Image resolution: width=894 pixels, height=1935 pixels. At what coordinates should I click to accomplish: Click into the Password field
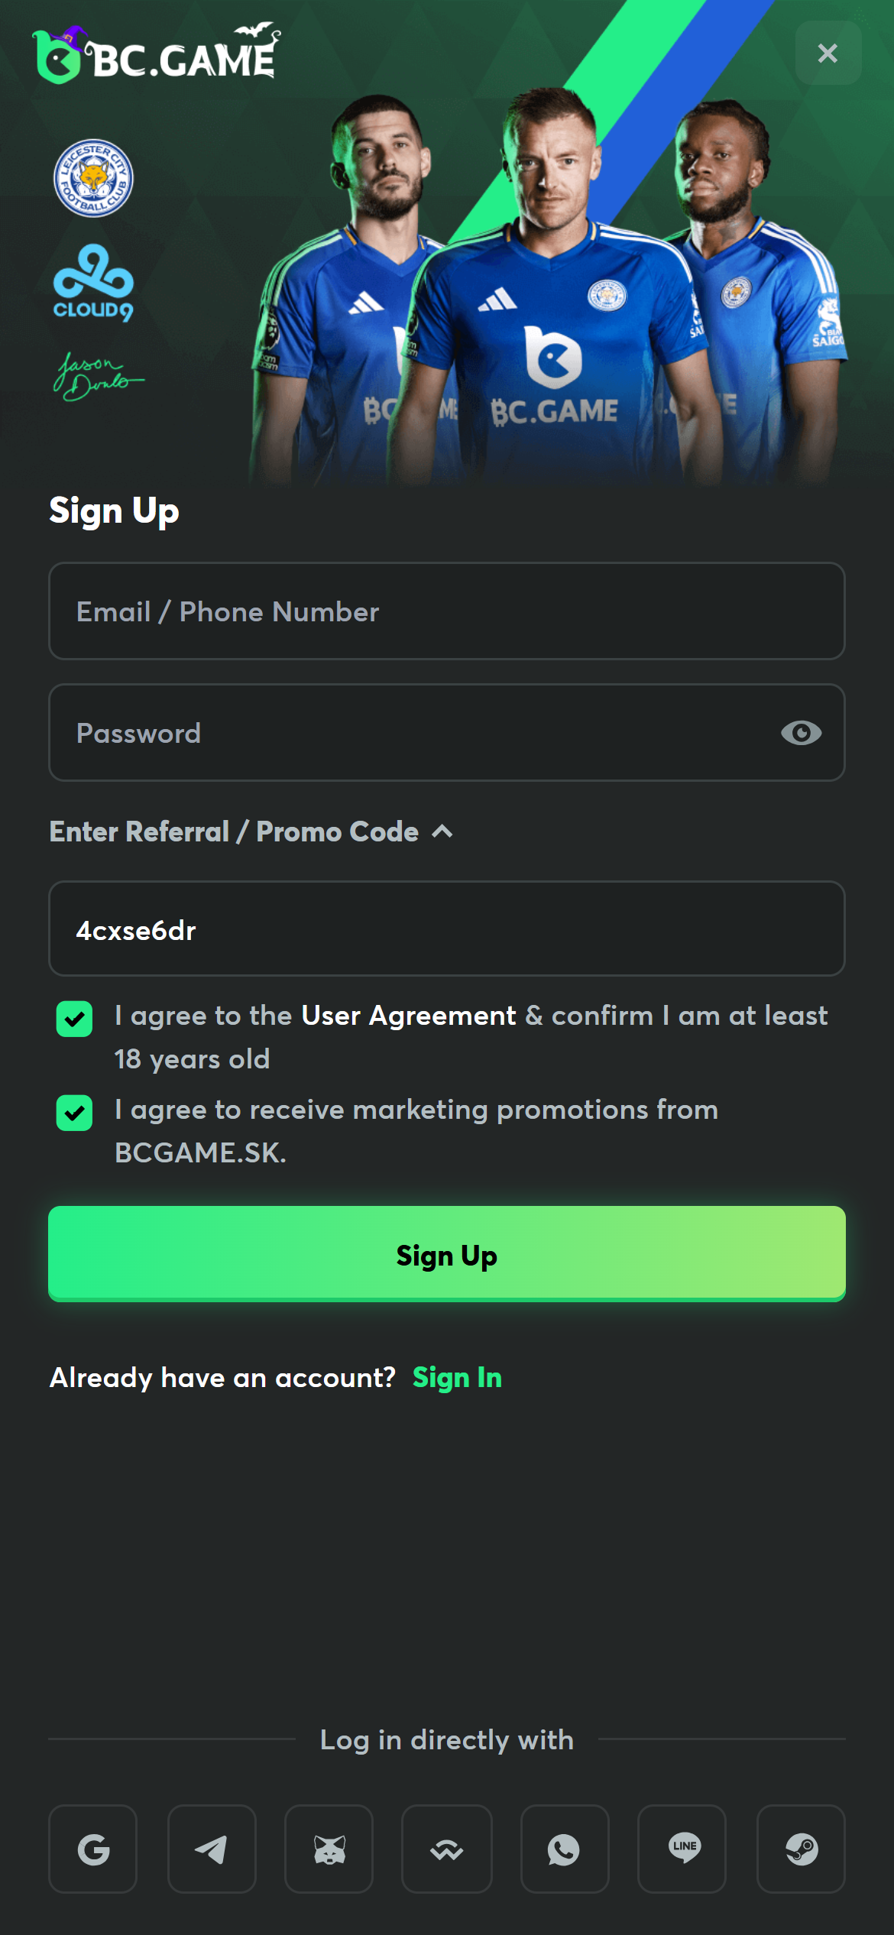point(413,733)
